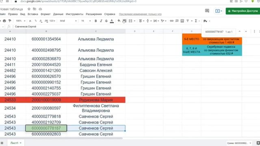260x146 pixels.
Task: Expand the merge cells dropdown arrow
Action: click(x=134, y=21)
